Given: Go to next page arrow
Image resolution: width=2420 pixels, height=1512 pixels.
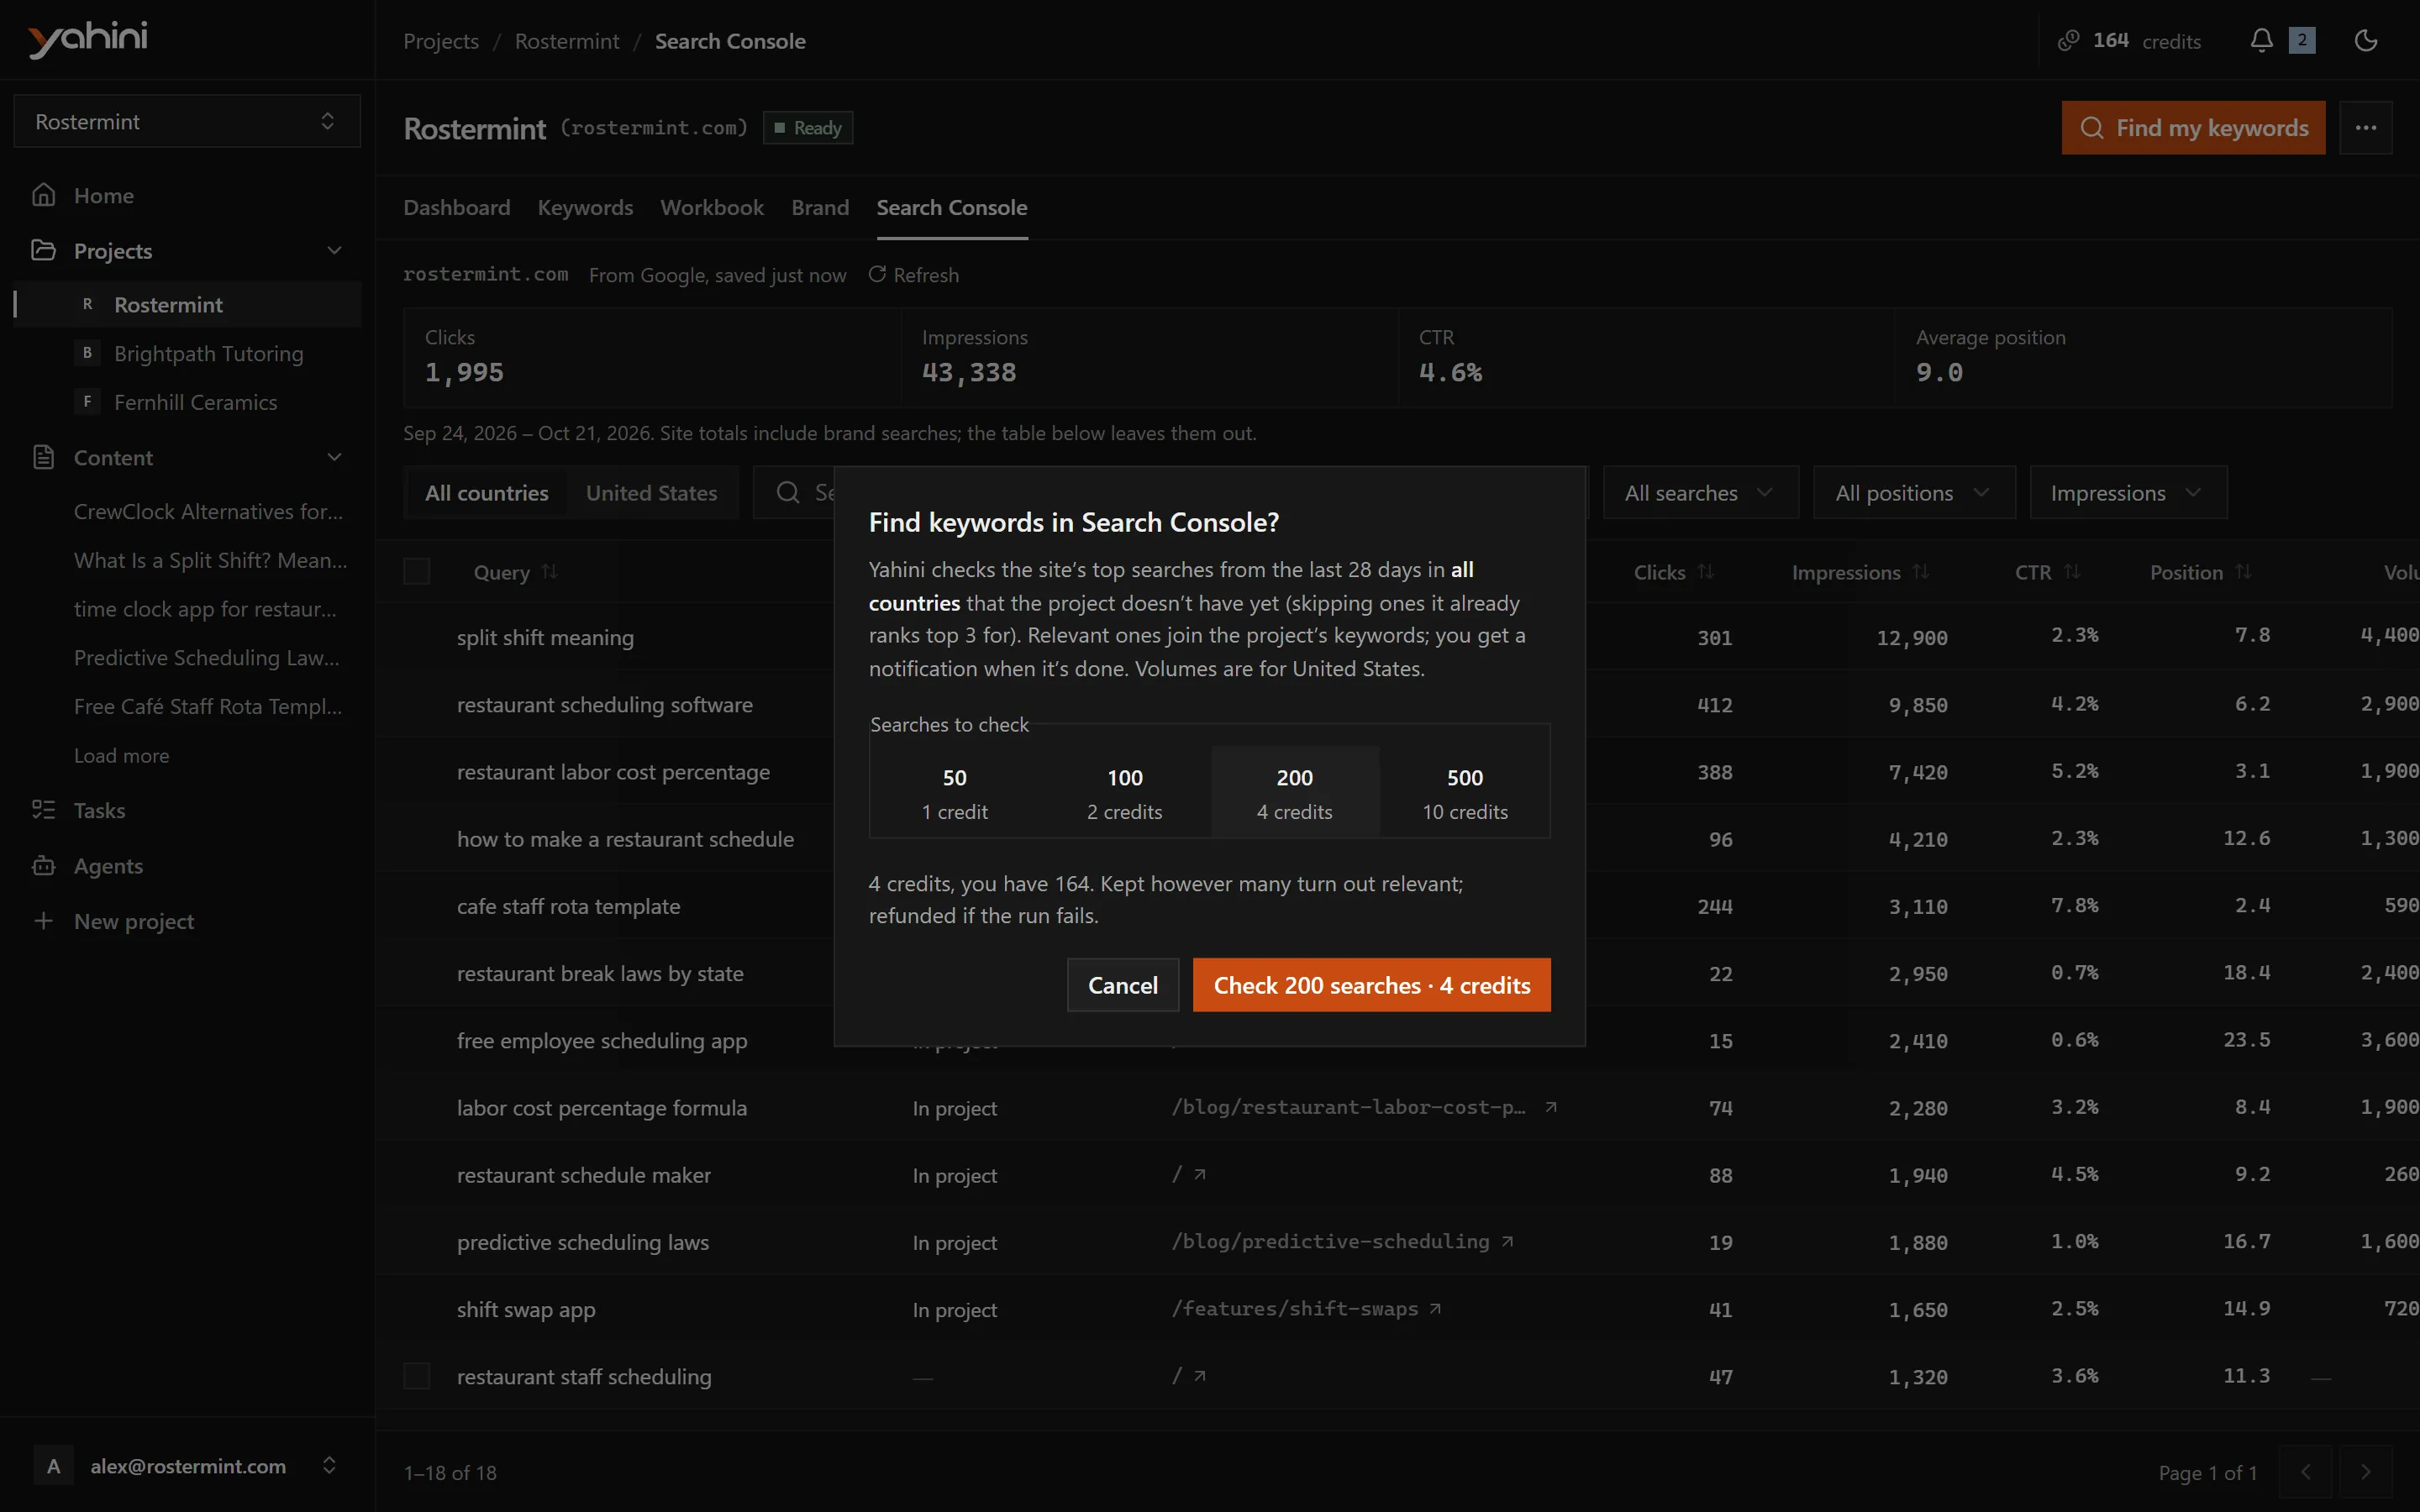Looking at the screenshot, I should tap(2365, 1471).
